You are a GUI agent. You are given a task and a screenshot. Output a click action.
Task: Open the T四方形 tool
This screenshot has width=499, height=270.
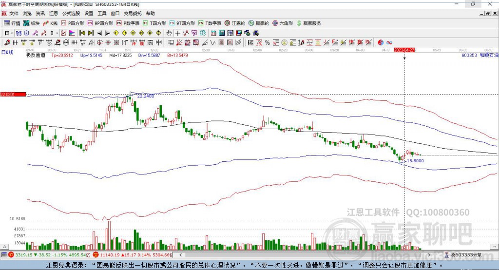154,23
